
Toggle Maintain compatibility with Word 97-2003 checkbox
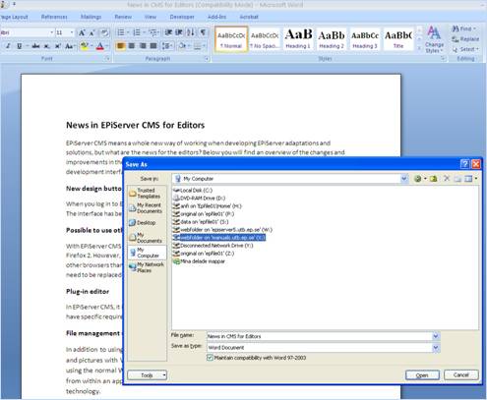coord(210,358)
